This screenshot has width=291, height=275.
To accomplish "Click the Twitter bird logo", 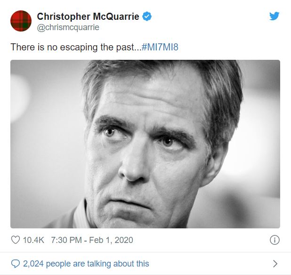I will [275, 16].
